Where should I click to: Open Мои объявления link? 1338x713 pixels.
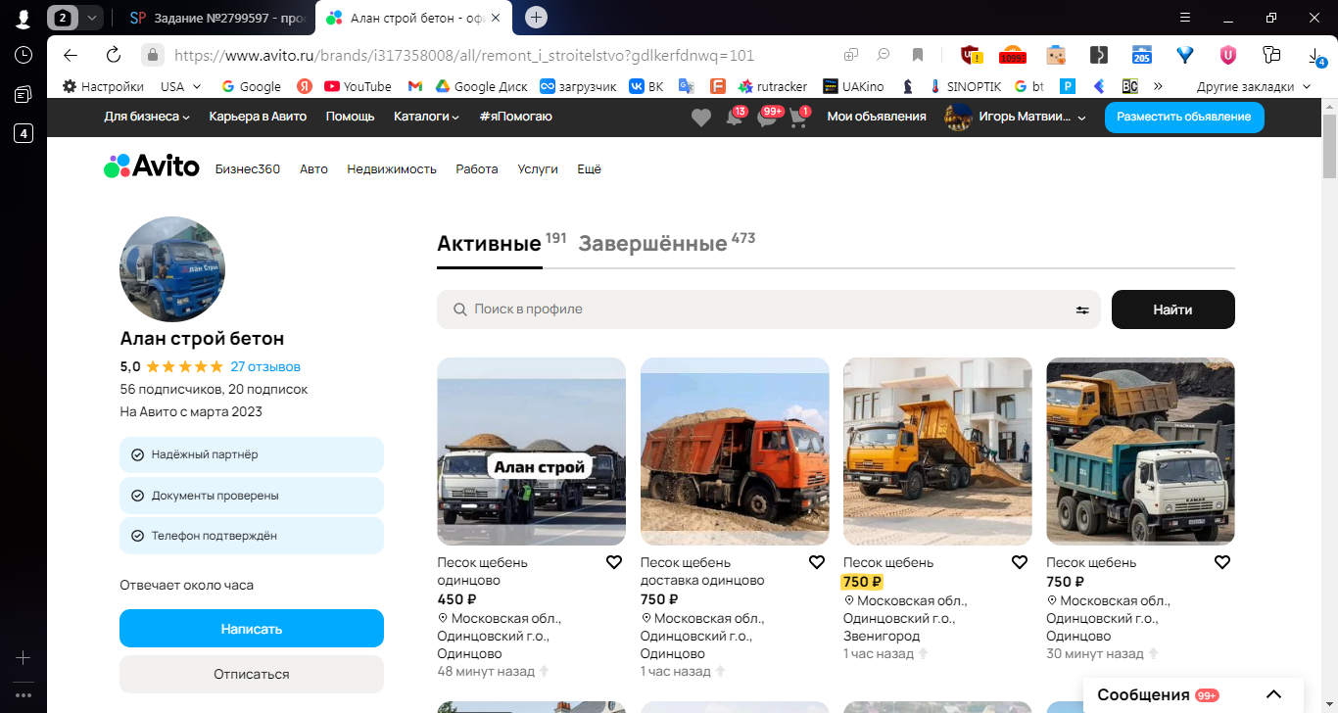click(x=877, y=117)
